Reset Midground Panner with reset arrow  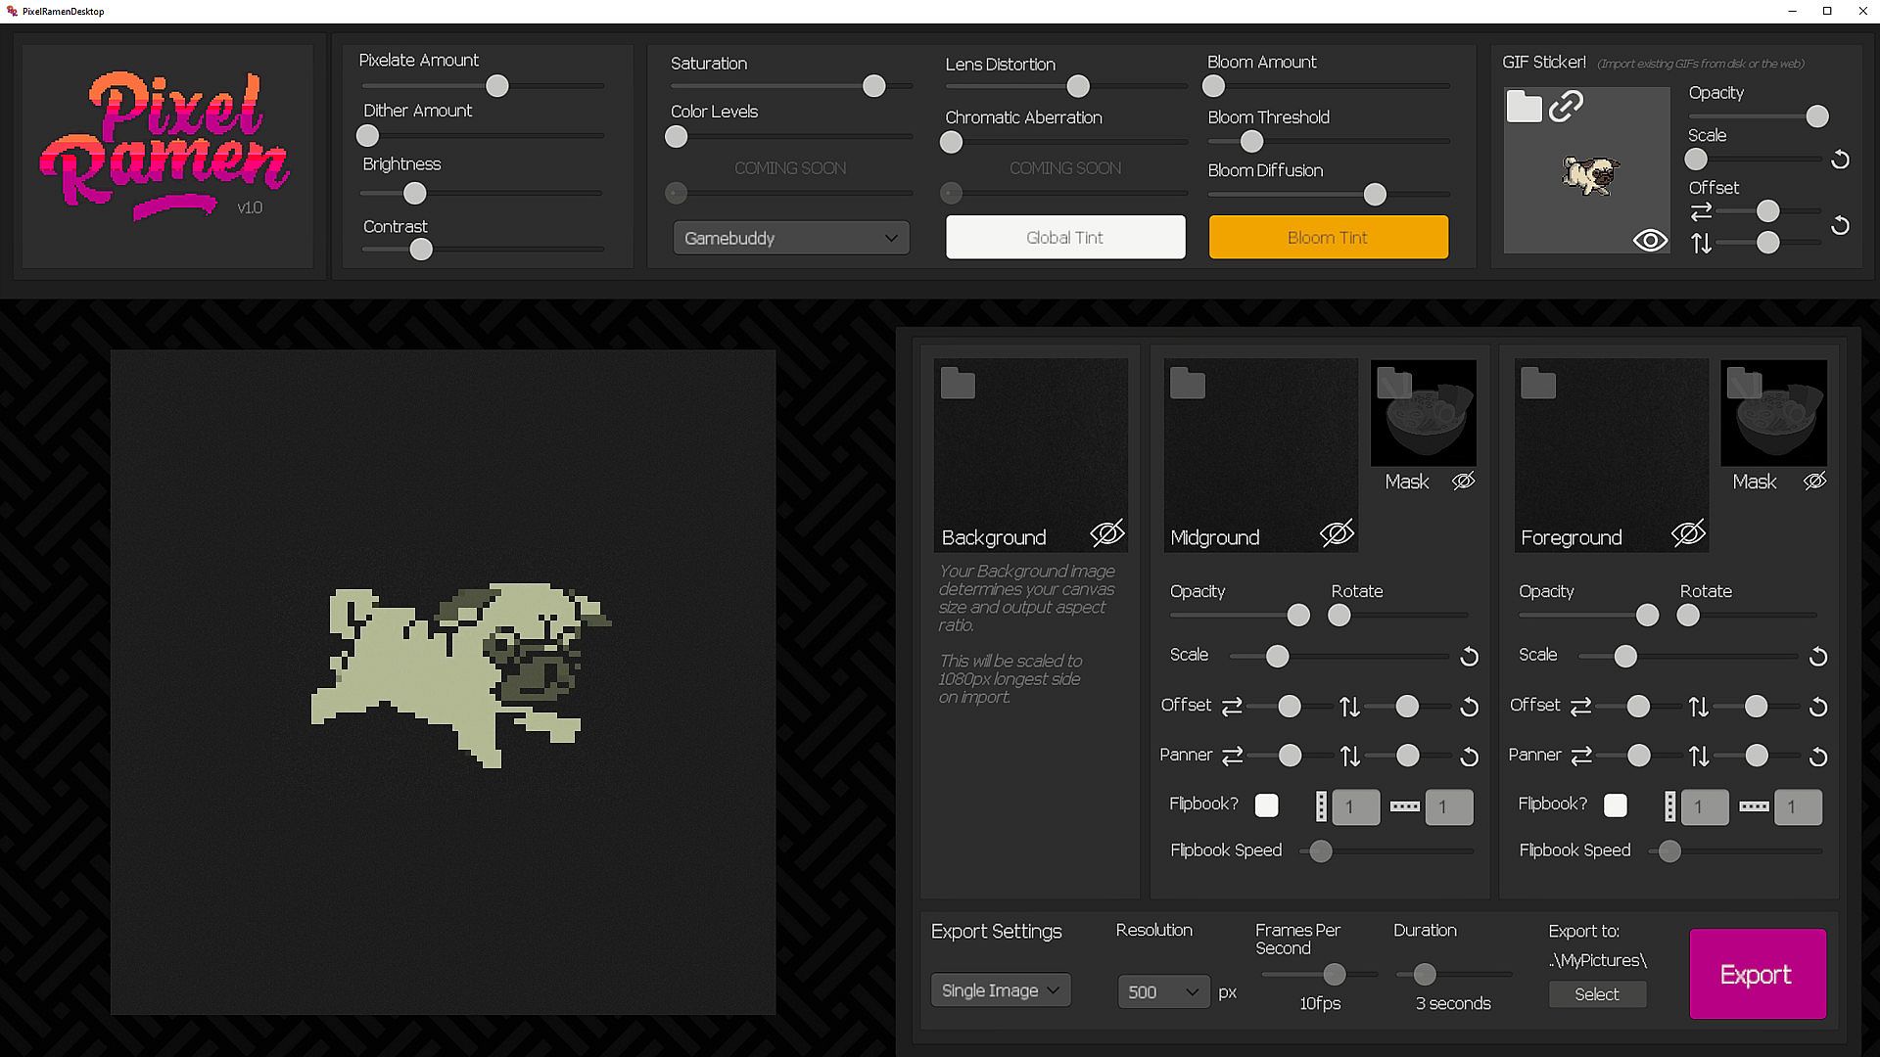point(1469,757)
